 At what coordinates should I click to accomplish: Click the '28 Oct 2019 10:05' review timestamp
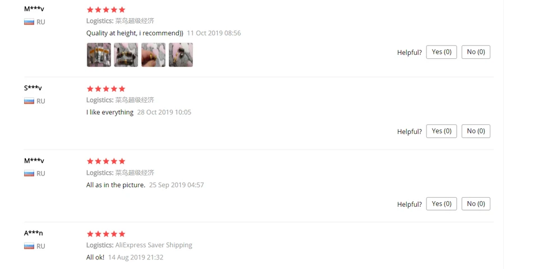tap(164, 113)
